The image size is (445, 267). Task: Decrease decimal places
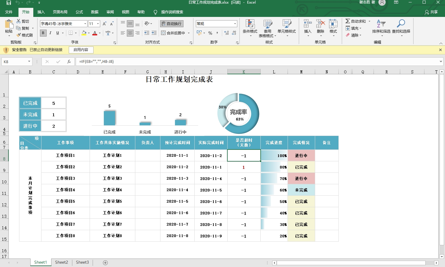[x=234, y=33]
